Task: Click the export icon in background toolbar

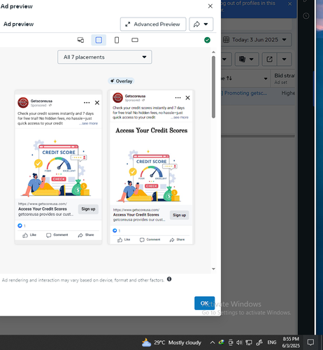Action: point(269,59)
